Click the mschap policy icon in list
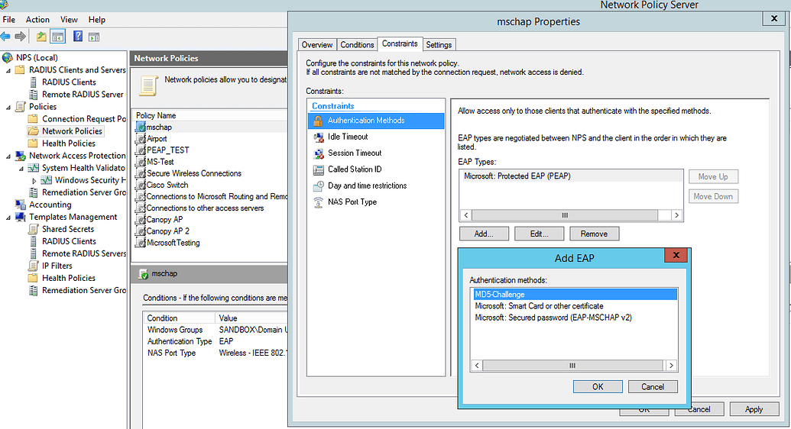Screen dimensions: 791x429 click(141, 127)
